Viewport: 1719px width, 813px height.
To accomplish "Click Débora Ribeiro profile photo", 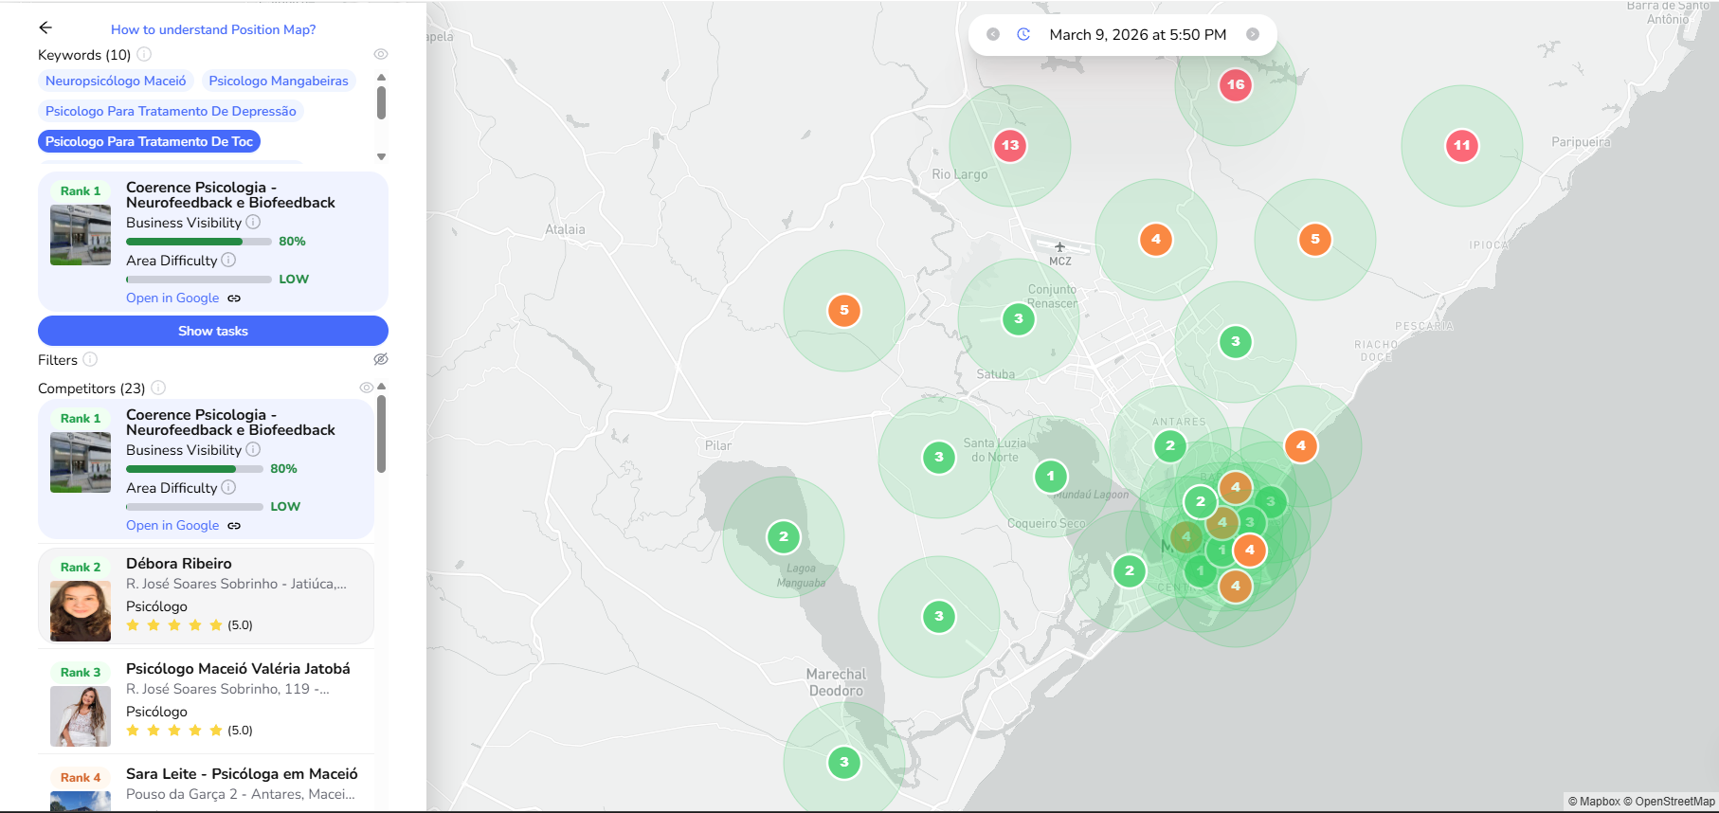I will click(81, 611).
